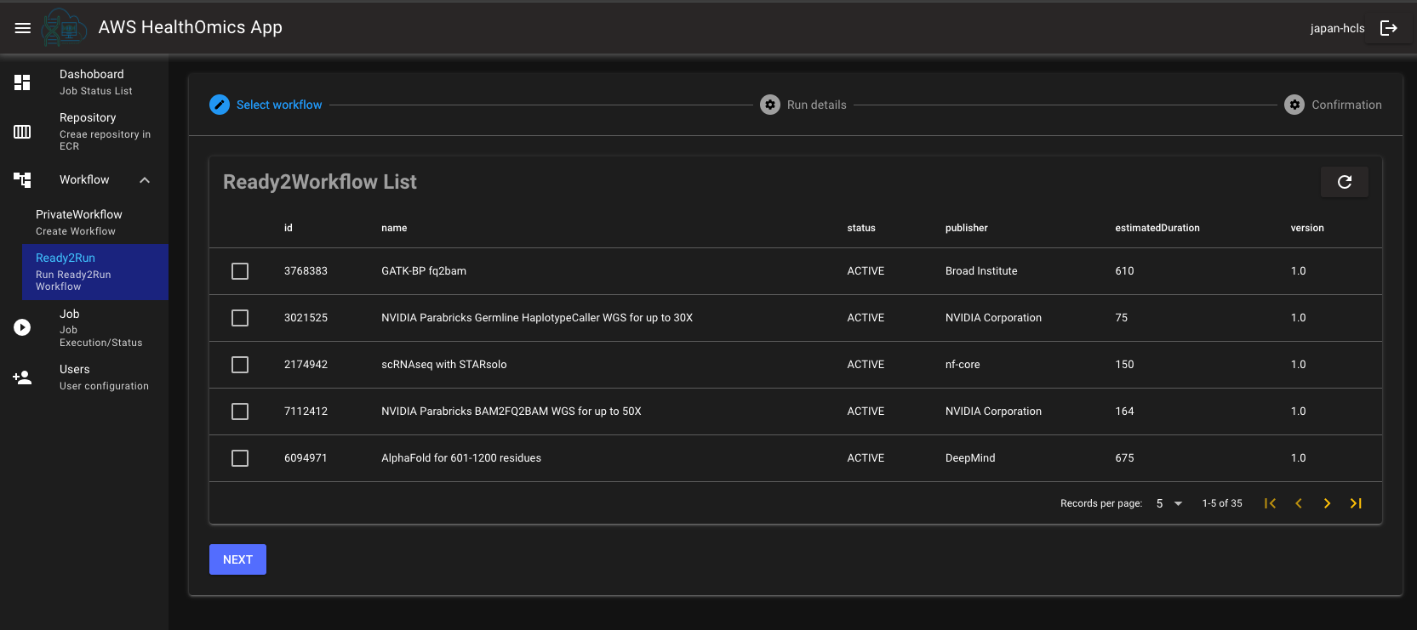This screenshot has height=630, width=1417.
Task: Click workflow id 3021525
Action: (306, 318)
